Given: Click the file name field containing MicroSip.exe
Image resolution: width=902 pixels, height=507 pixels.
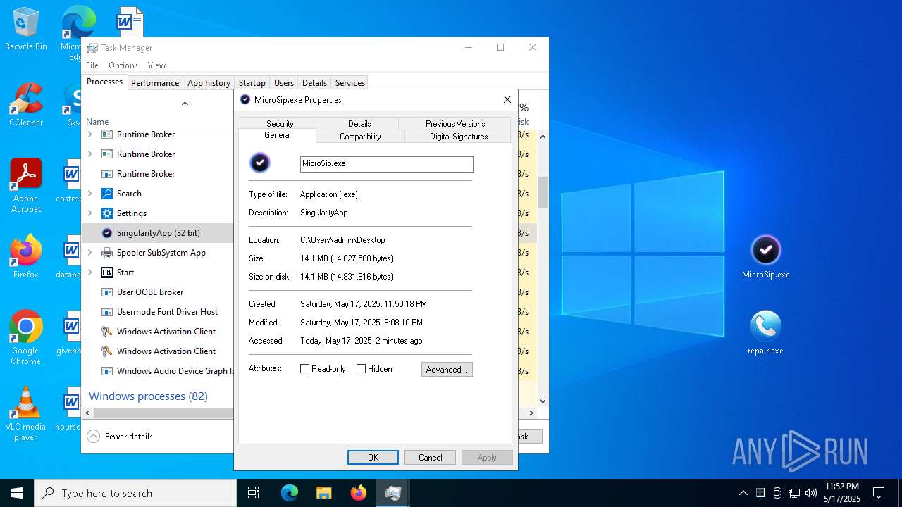Looking at the screenshot, I should click(x=387, y=164).
